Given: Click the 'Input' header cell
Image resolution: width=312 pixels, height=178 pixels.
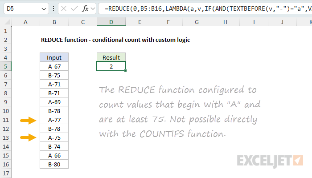Looking at the screenshot, I should (x=54, y=57).
